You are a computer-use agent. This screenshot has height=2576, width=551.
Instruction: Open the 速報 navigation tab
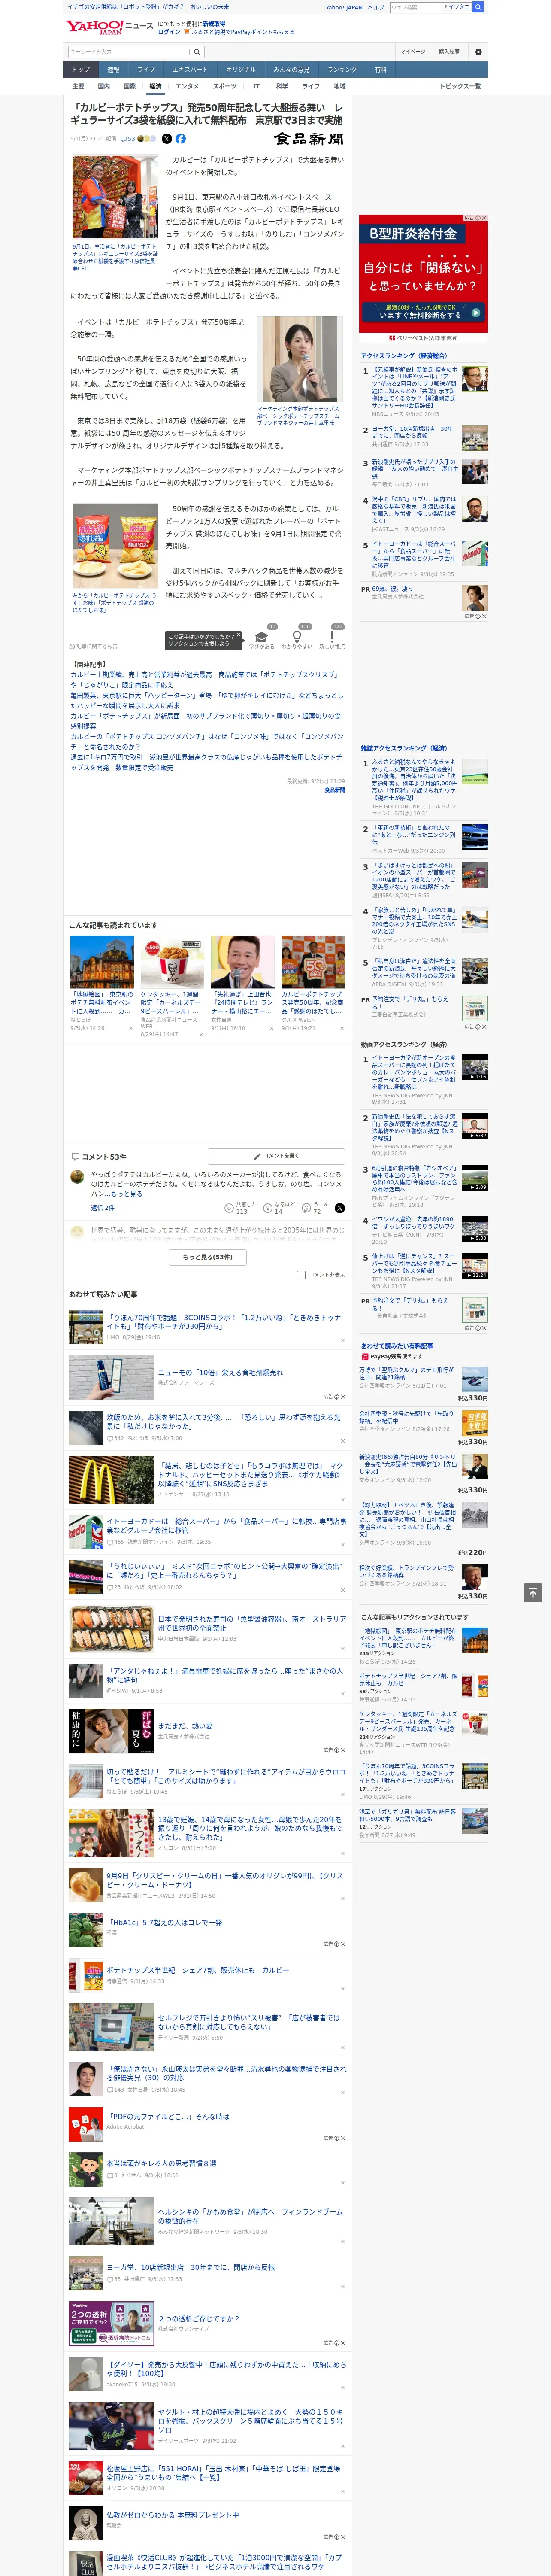(x=113, y=70)
